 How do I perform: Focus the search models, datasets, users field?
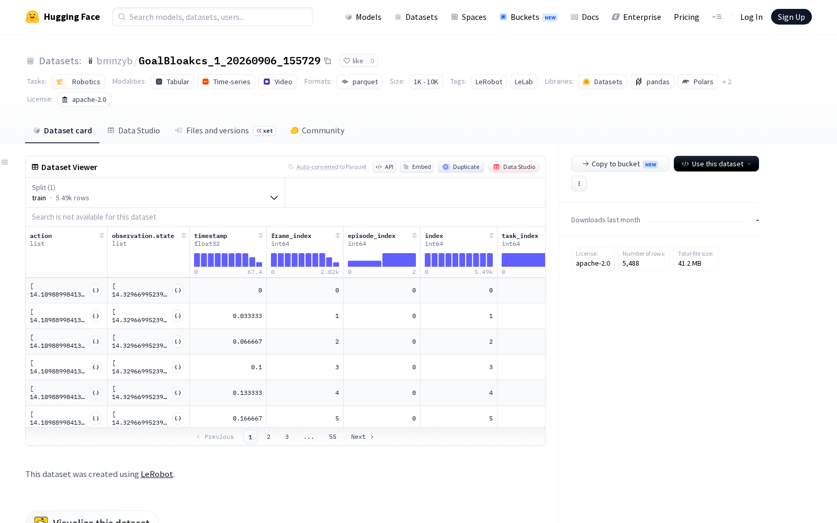(x=213, y=17)
